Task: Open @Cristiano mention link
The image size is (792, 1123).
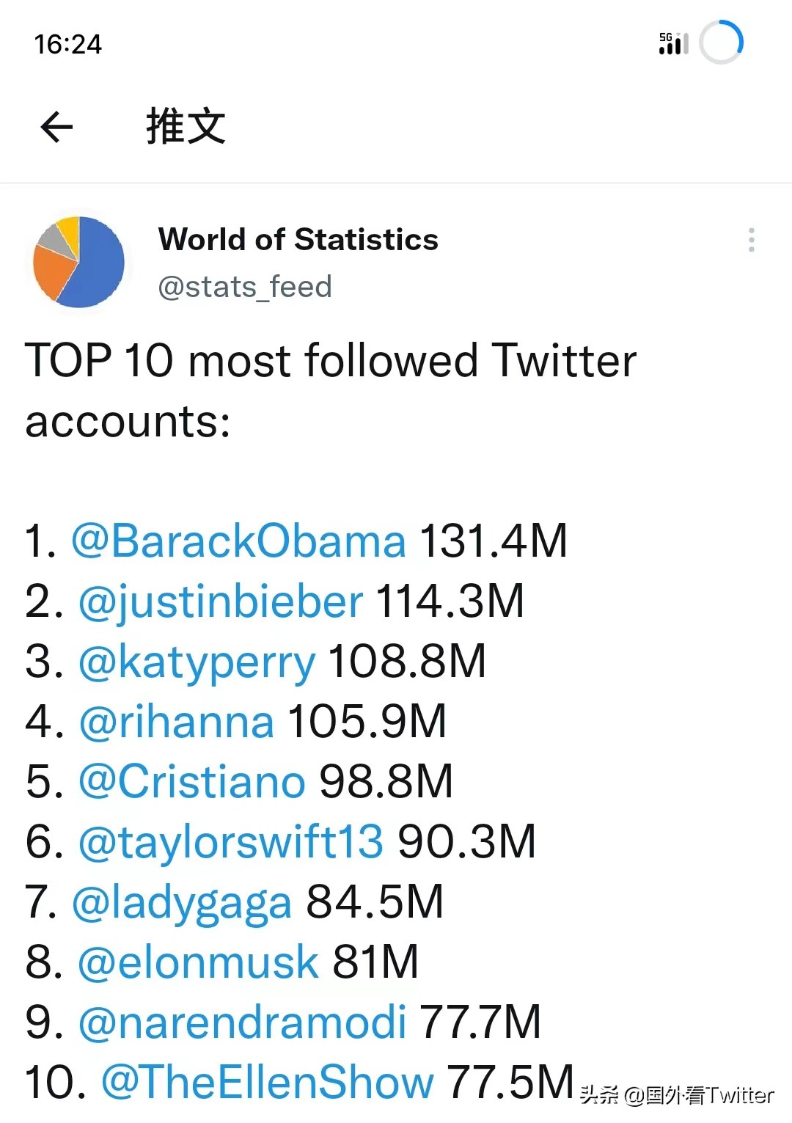Action: pyautogui.click(x=192, y=782)
